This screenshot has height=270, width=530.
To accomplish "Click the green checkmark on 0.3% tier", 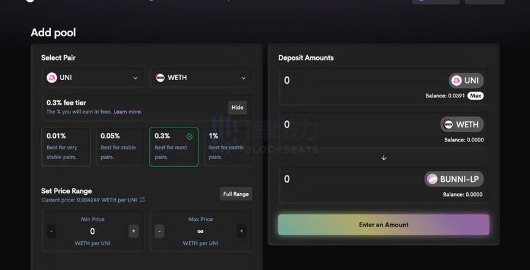I will [x=189, y=137].
